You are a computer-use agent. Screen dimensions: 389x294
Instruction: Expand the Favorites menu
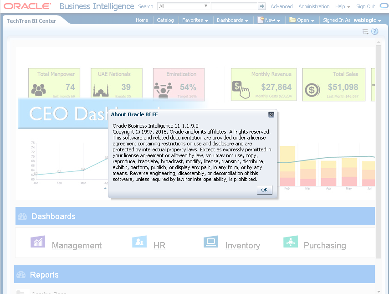click(195, 20)
